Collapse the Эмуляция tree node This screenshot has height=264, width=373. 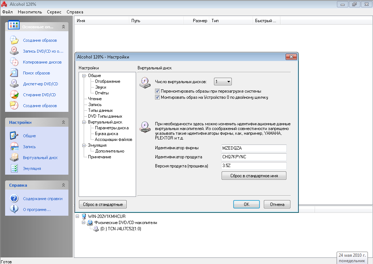pos(84,146)
